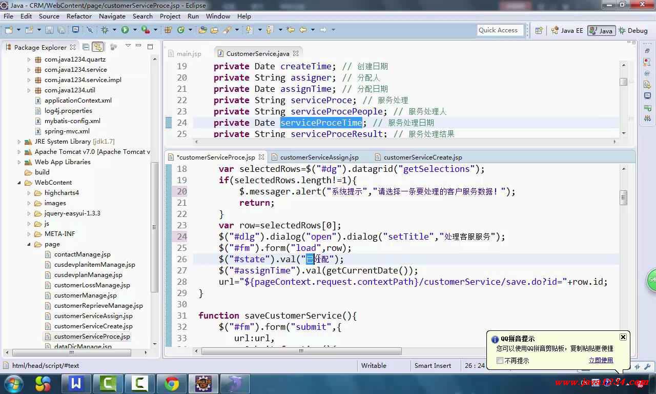656x394 pixels.
Task: Expand JRE System Library node
Action: (x=19, y=142)
